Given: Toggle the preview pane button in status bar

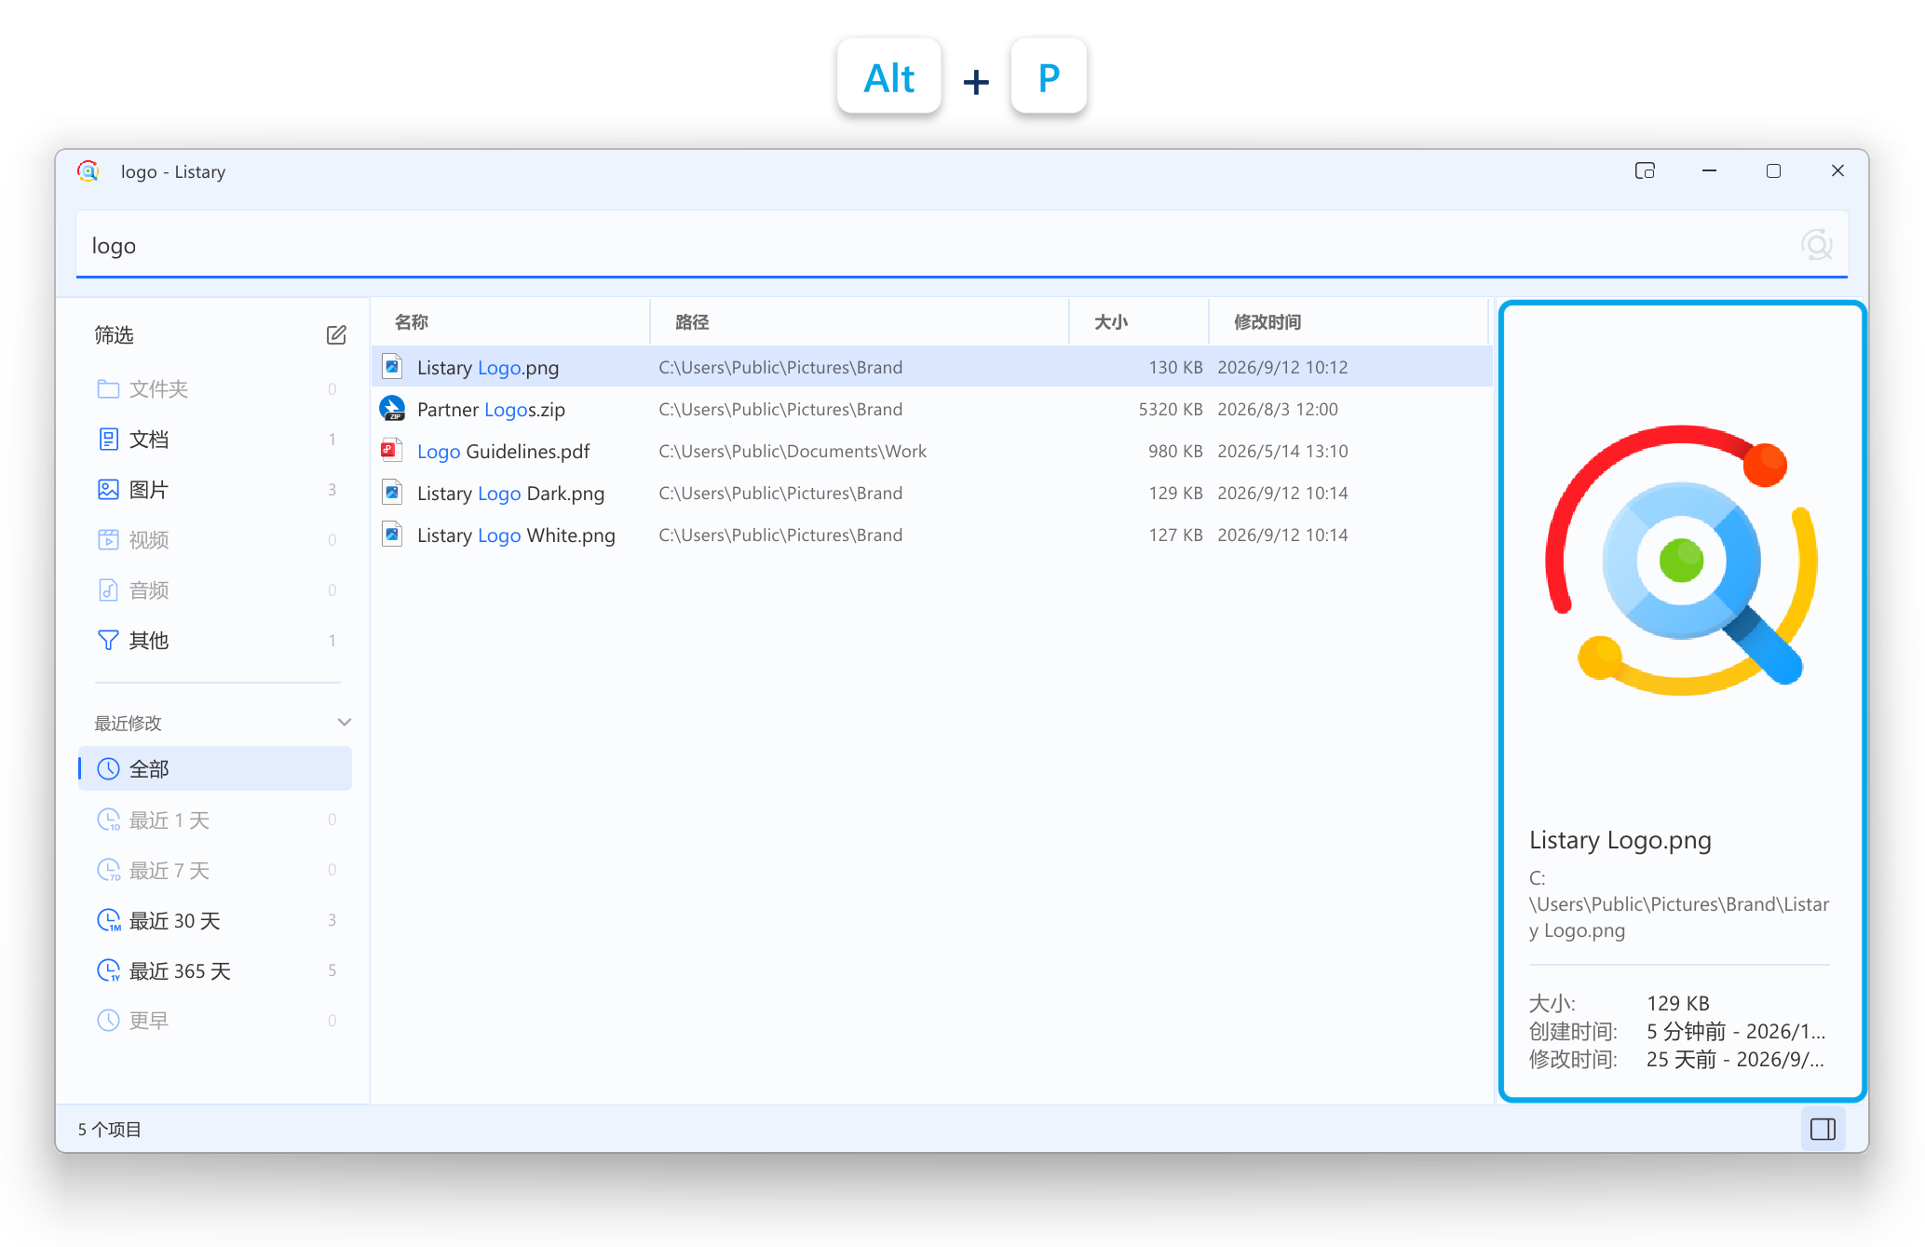Looking at the screenshot, I should point(1823,1129).
